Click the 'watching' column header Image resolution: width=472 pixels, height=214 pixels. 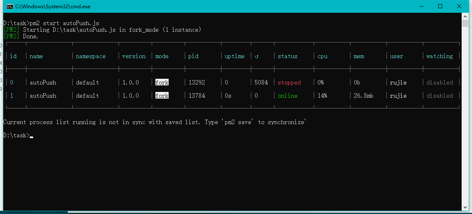coord(439,56)
